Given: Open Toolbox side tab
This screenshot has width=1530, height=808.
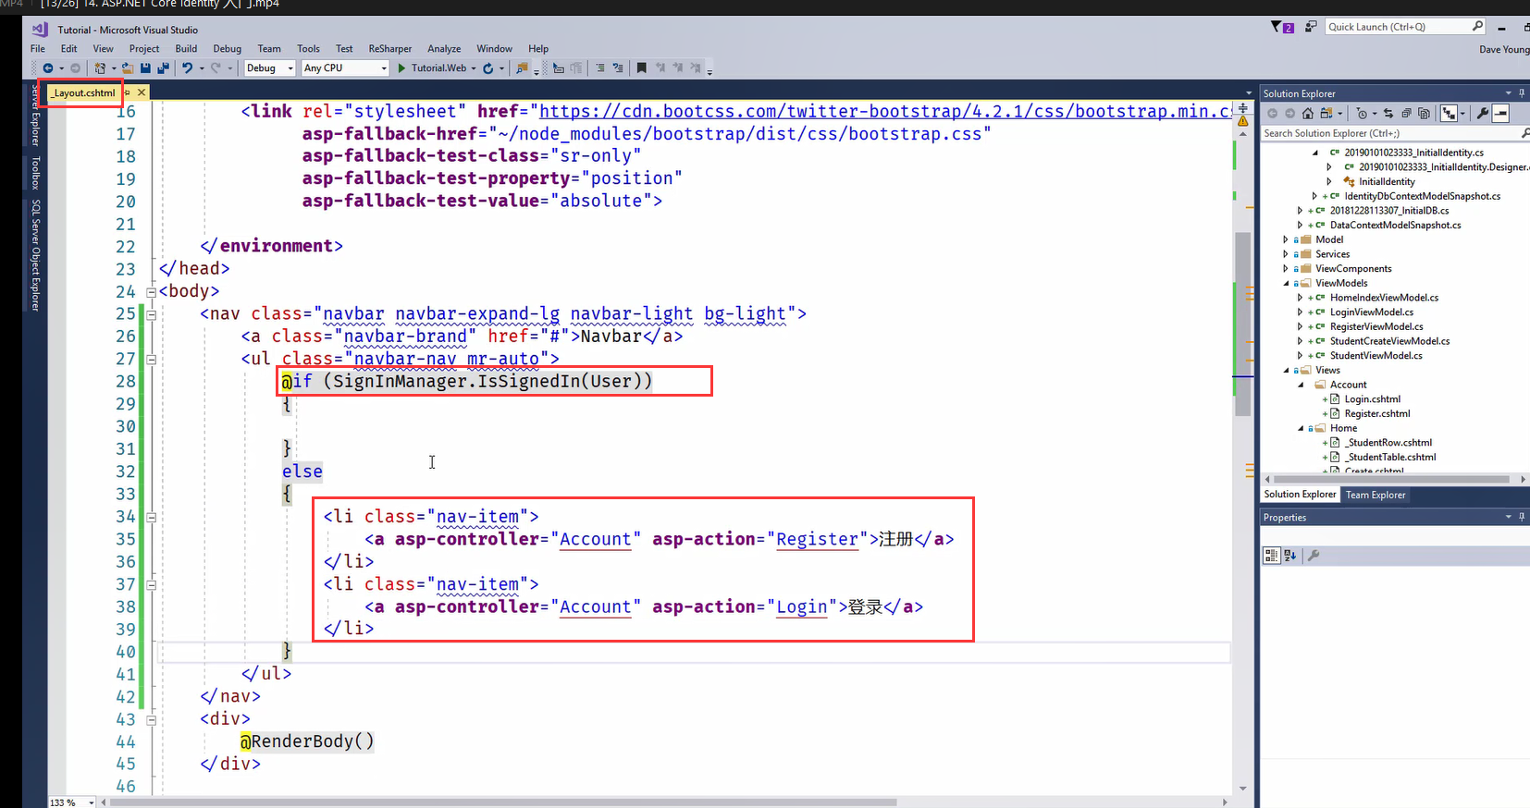Looking at the screenshot, I should click(35, 173).
